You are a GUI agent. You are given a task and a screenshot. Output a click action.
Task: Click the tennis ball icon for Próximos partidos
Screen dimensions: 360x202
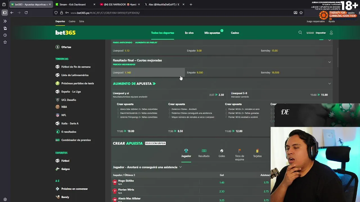tap(58, 83)
